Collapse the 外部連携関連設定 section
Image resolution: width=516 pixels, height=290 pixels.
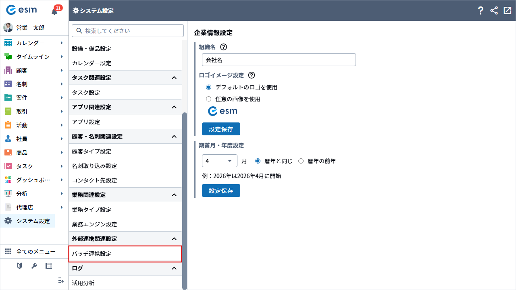click(x=174, y=239)
